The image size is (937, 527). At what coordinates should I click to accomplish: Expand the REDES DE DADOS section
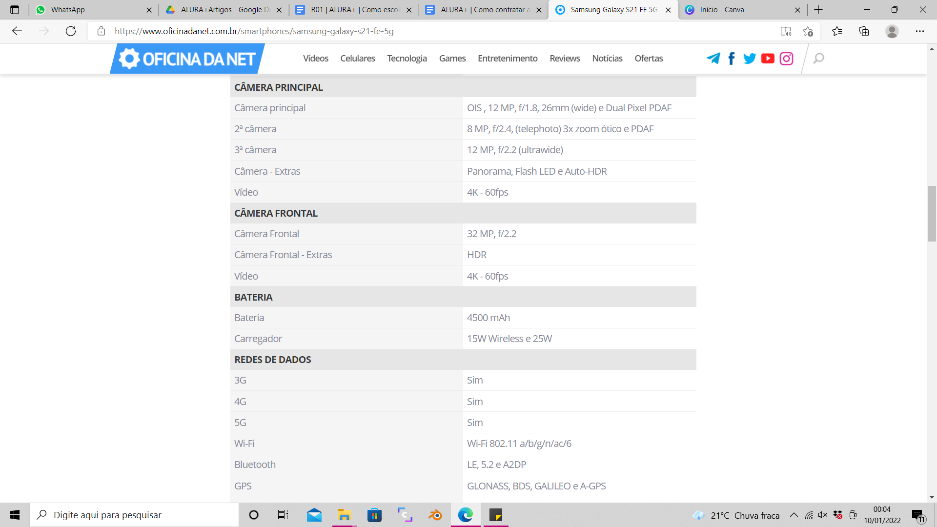[x=273, y=359]
